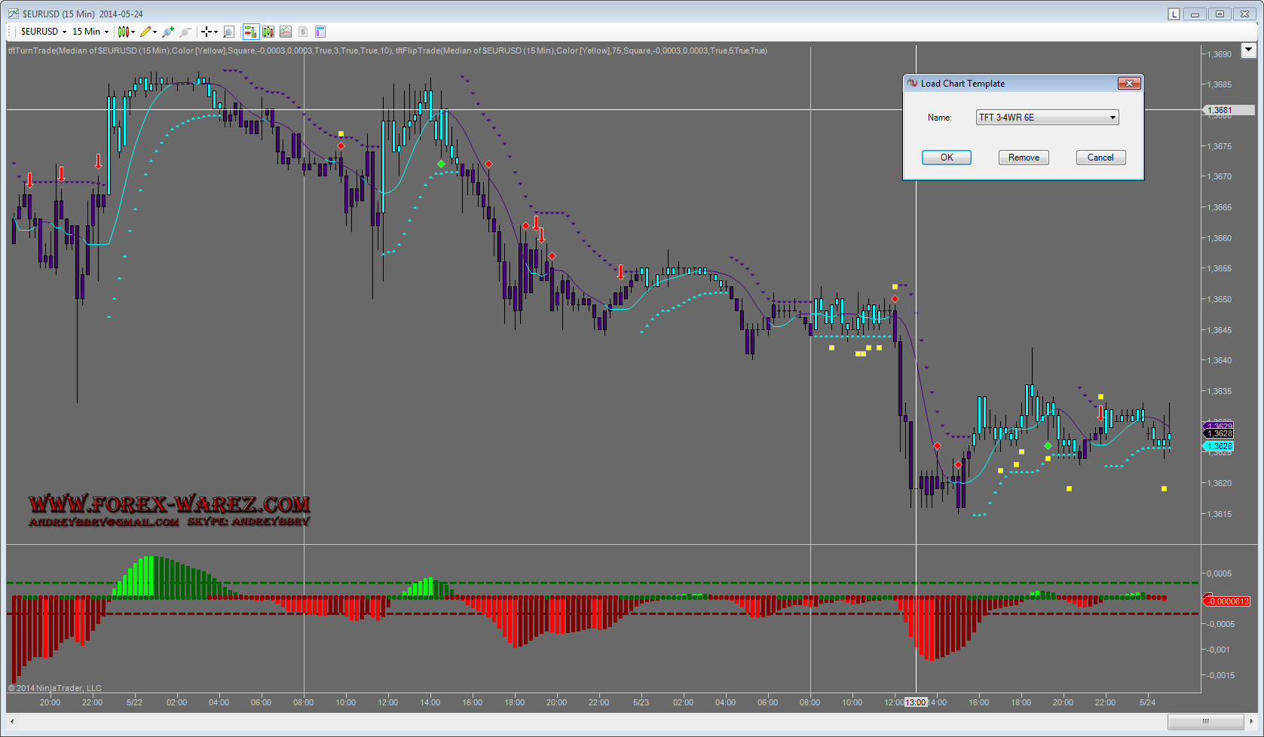The width and height of the screenshot is (1264, 737).
Task: Click the zoom in magnifier icon
Action: [167, 32]
